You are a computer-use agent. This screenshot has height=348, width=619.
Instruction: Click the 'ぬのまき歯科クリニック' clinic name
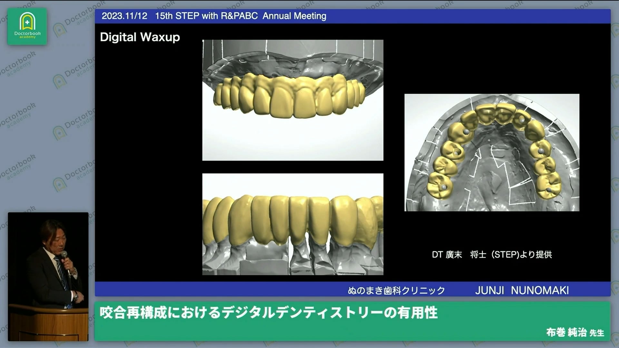click(396, 290)
